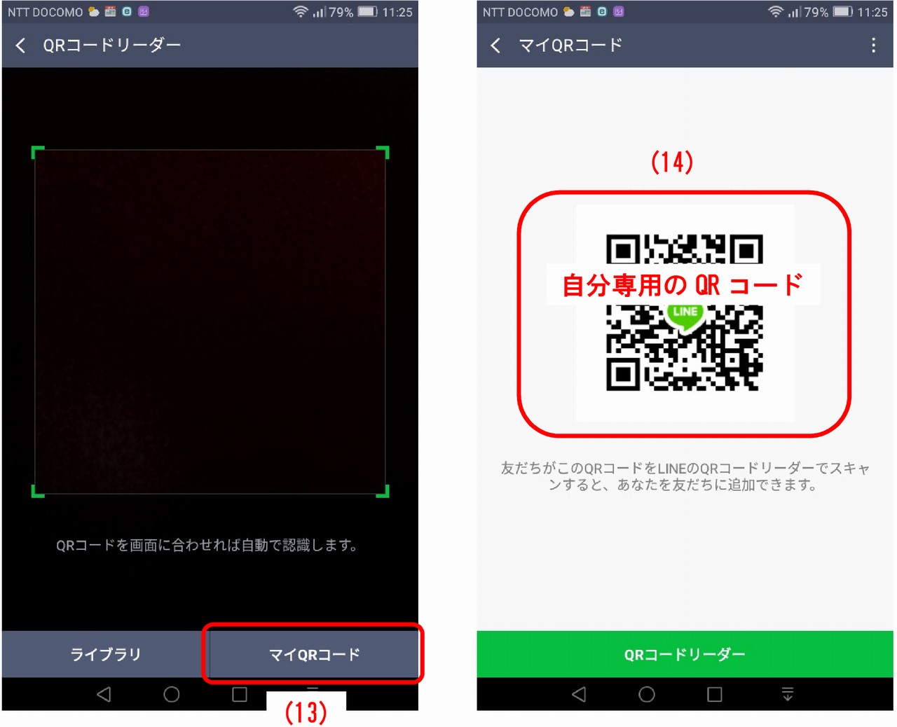Tap Android back button on right phone
Viewport: 897px width, 727px height.
(579, 694)
